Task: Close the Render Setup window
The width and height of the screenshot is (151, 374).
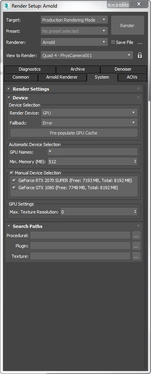Action: (139, 4)
